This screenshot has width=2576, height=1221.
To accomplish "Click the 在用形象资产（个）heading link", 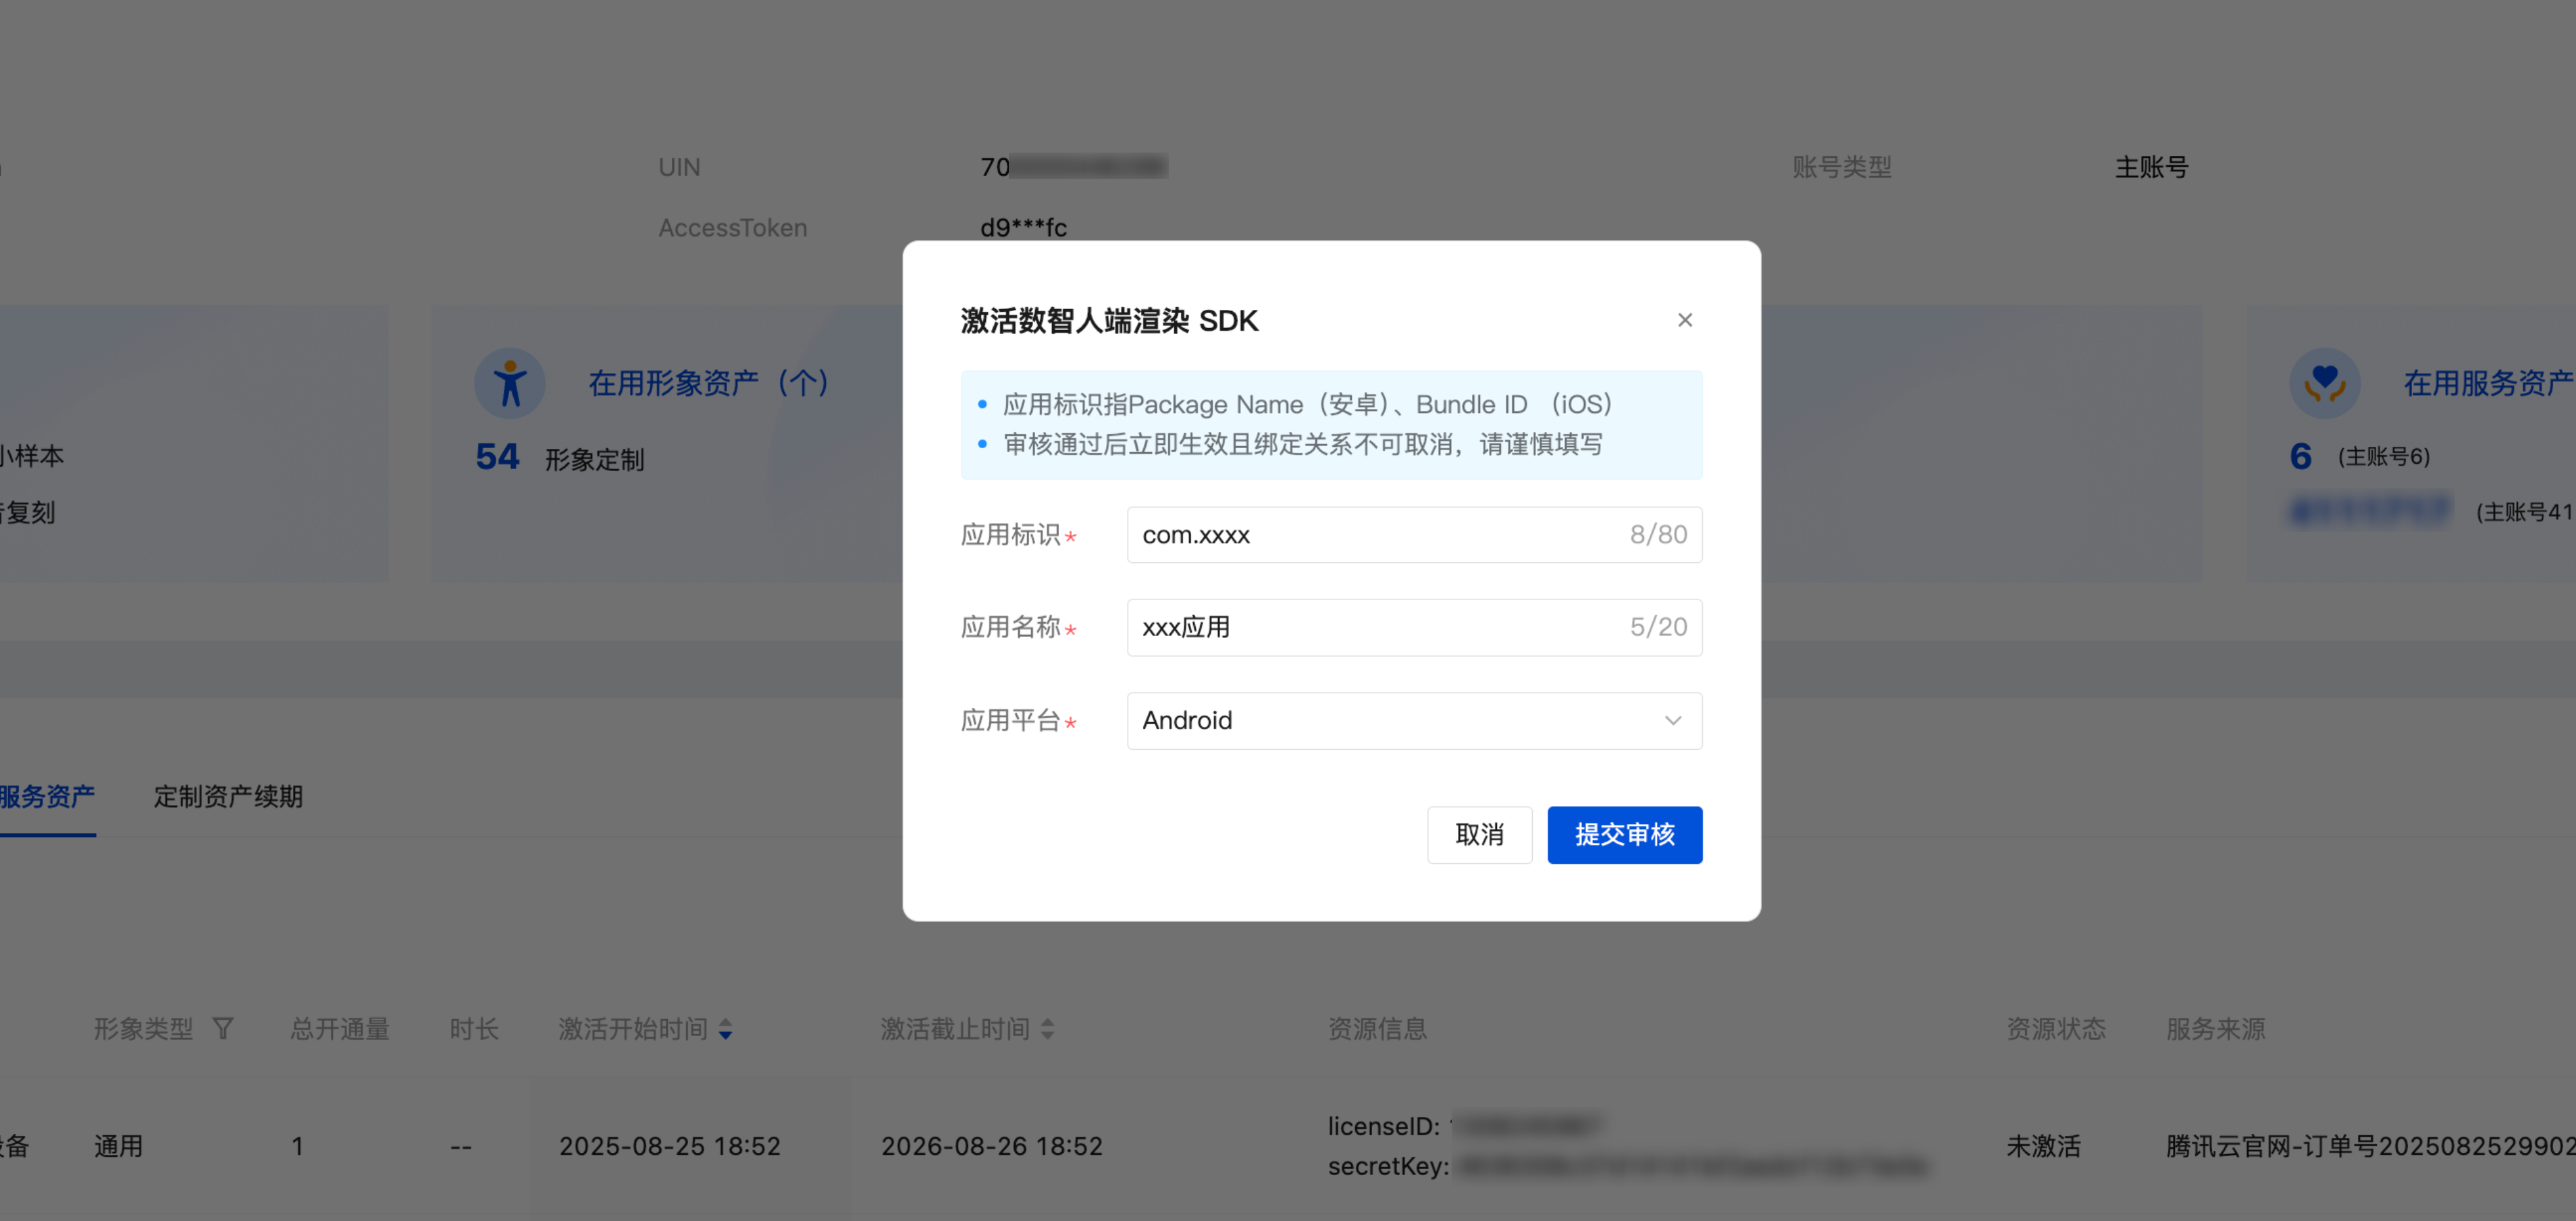I will [708, 383].
